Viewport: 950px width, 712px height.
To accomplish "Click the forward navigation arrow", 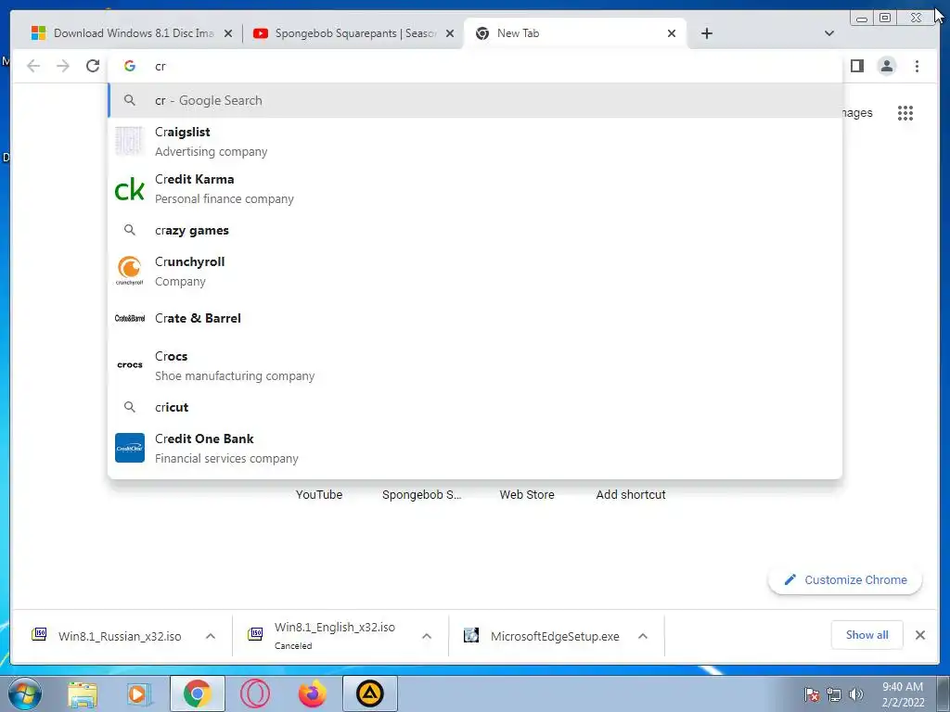I will point(63,66).
